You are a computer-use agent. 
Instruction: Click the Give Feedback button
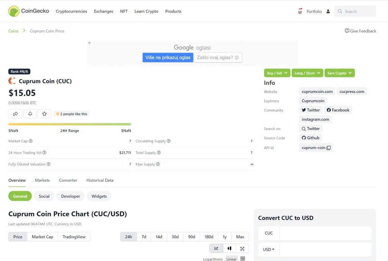[x=360, y=31]
